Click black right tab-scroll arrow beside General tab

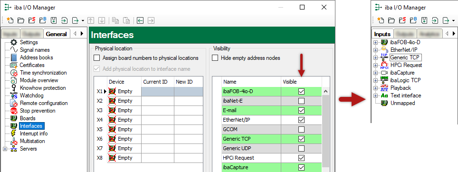pyautogui.click(x=82, y=34)
